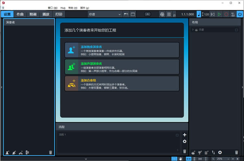
Task: Add custom score layout icon
Action: tap(207, 152)
